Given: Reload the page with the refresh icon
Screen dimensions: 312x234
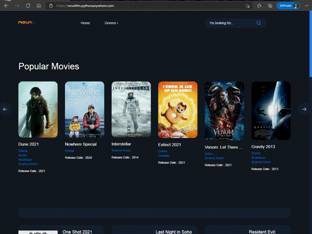Looking at the screenshot, I should click(x=28, y=5).
